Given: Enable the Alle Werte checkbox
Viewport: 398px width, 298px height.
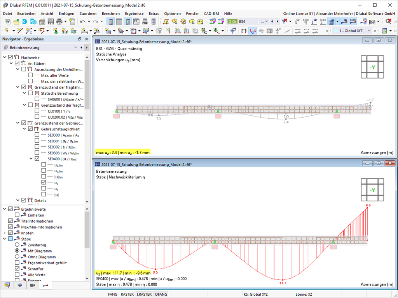Looking at the screenshot, I should (17, 274).
